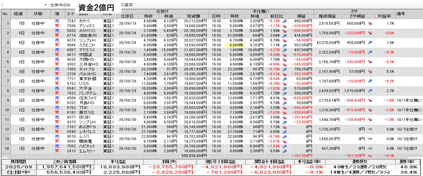
Task: Click the arrow beside カヤバ's -0.13% change
Action: pyautogui.click(x=284, y=21)
